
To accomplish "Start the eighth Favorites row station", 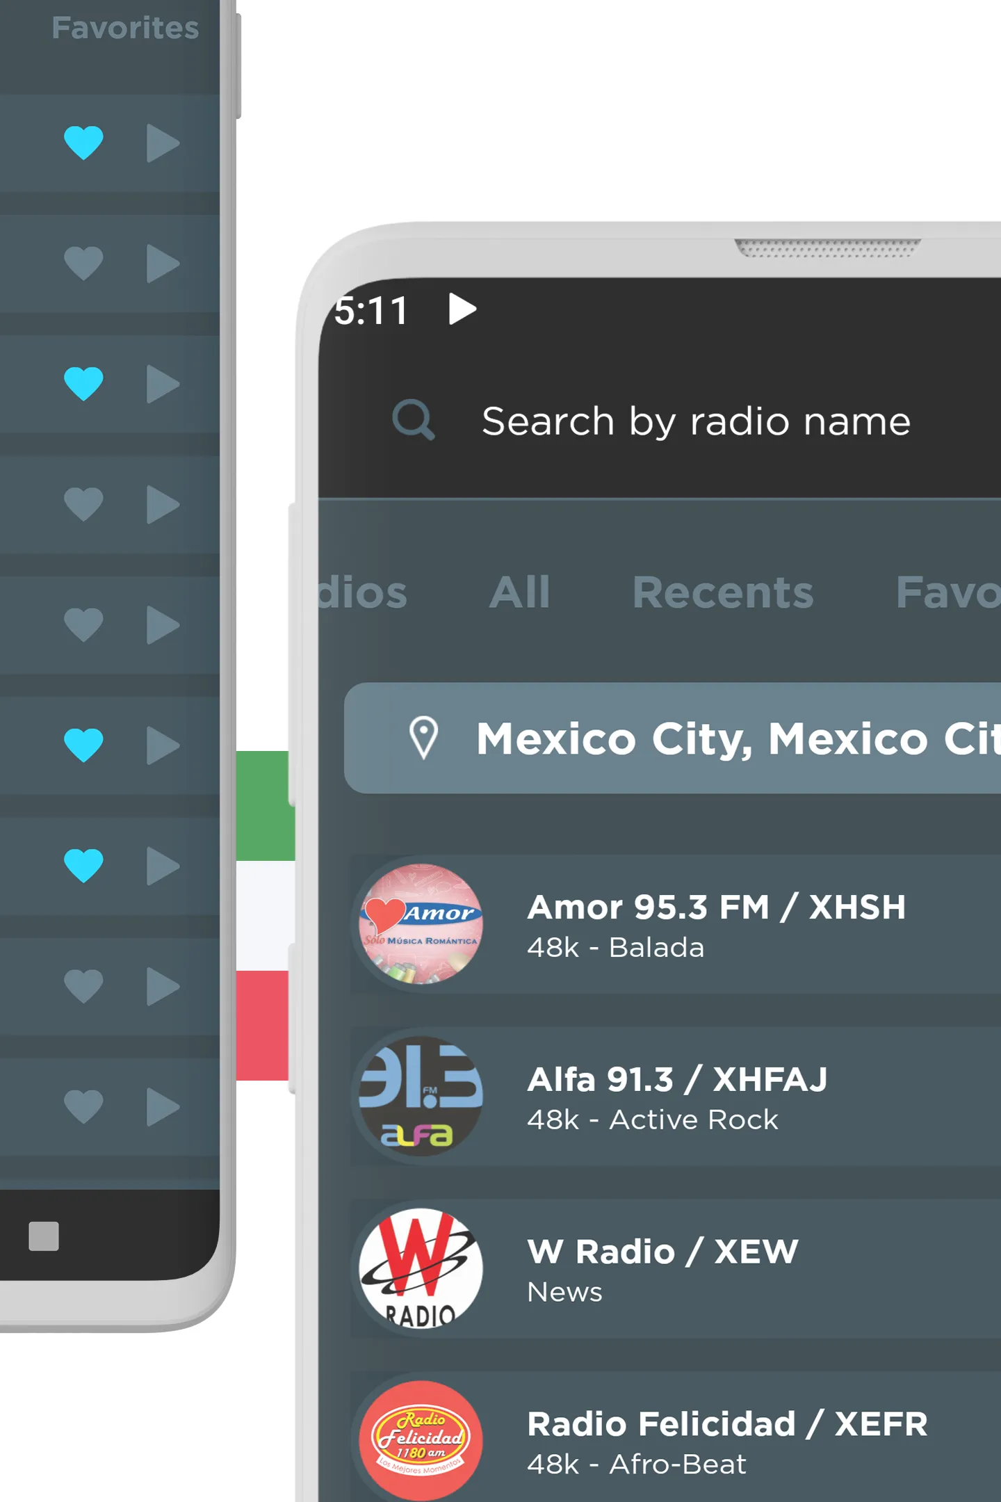I will pos(163,986).
